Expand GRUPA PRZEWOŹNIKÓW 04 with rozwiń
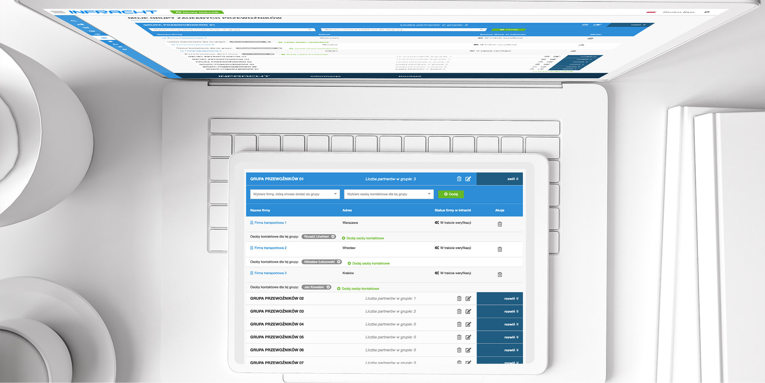This screenshot has height=383, width=765. (500, 324)
